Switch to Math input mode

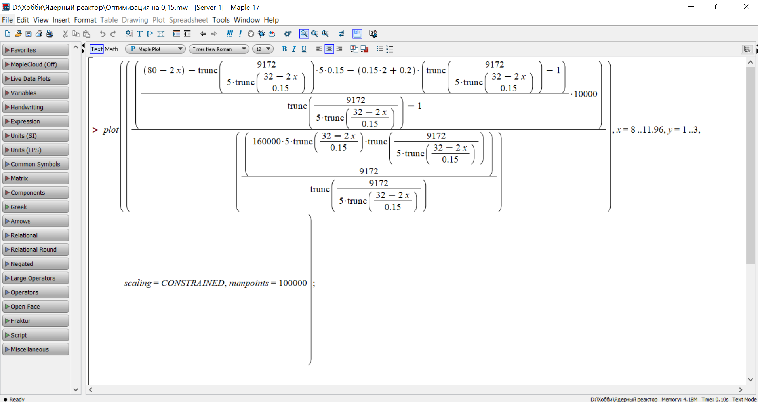111,49
